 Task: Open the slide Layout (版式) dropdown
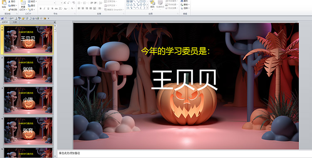[x=32, y=1]
